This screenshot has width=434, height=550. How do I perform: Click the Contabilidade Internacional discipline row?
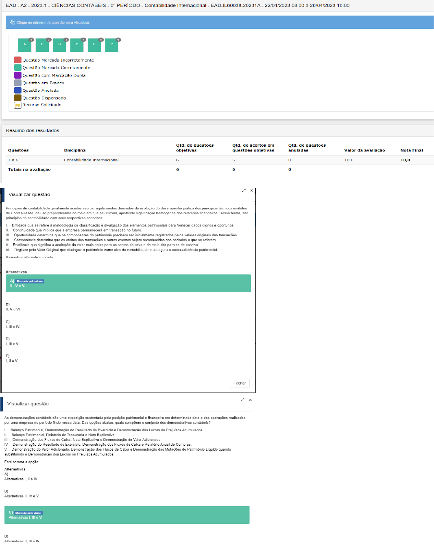[x=91, y=160]
